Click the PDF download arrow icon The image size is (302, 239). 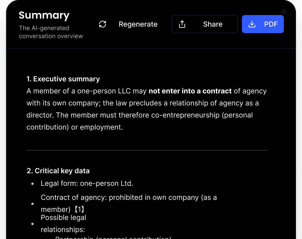(x=252, y=24)
